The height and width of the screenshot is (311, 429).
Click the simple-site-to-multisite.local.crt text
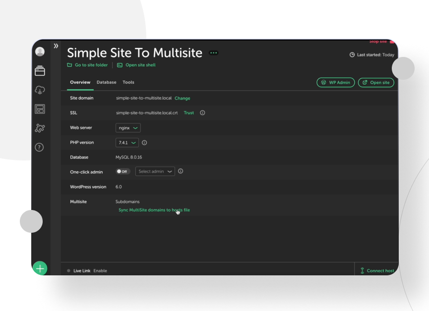point(147,113)
